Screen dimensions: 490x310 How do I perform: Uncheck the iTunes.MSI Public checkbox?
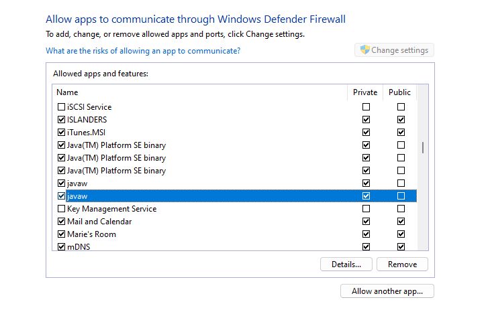[x=401, y=133]
